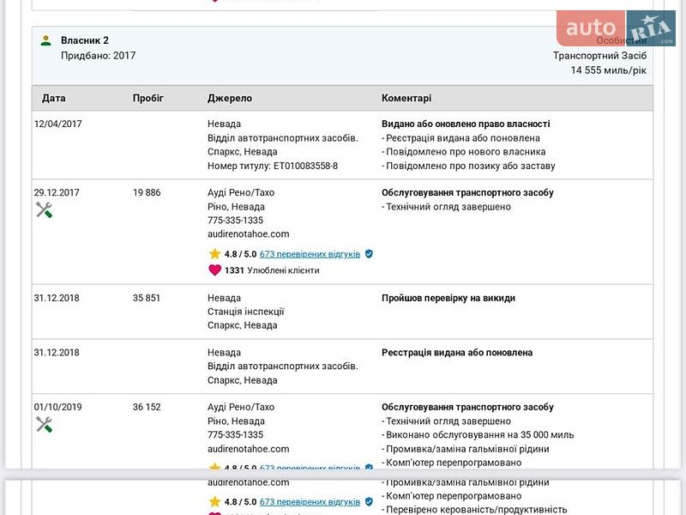The image size is (686, 515).
Task: Click the Власник 2 section heading
Action: click(x=84, y=40)
